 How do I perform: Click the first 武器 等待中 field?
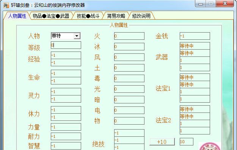coord(195,46)
